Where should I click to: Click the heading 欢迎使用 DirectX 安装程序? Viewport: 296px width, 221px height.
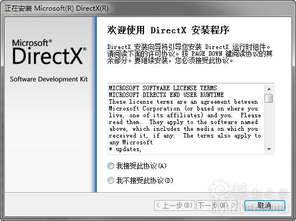pos(168,30)
